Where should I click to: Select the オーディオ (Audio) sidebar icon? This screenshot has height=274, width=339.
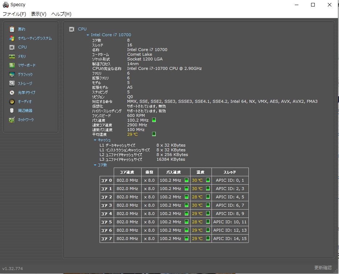(x=12, y=101)
